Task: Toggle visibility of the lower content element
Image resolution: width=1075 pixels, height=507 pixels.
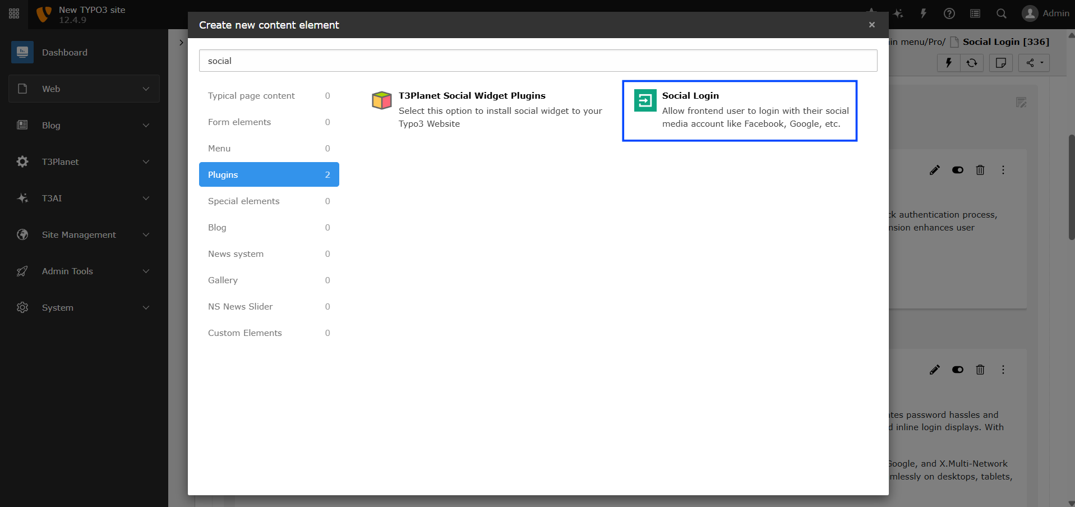Action: coord(958,370)
